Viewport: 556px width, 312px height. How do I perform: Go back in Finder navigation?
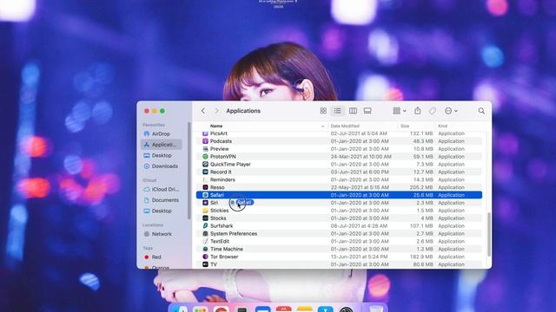coord(203,111)
